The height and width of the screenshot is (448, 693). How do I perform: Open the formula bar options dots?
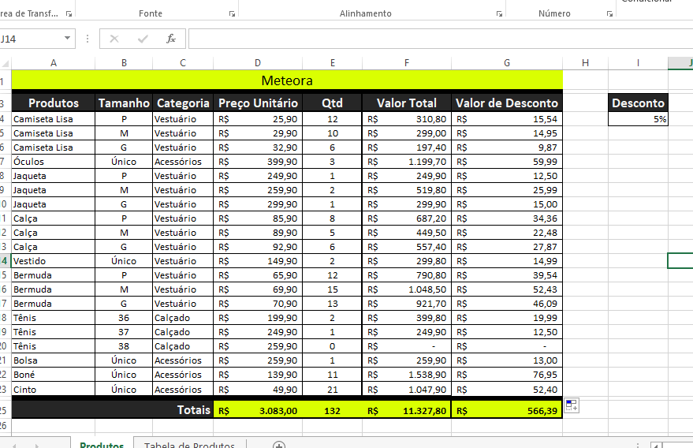click(88, 39)
